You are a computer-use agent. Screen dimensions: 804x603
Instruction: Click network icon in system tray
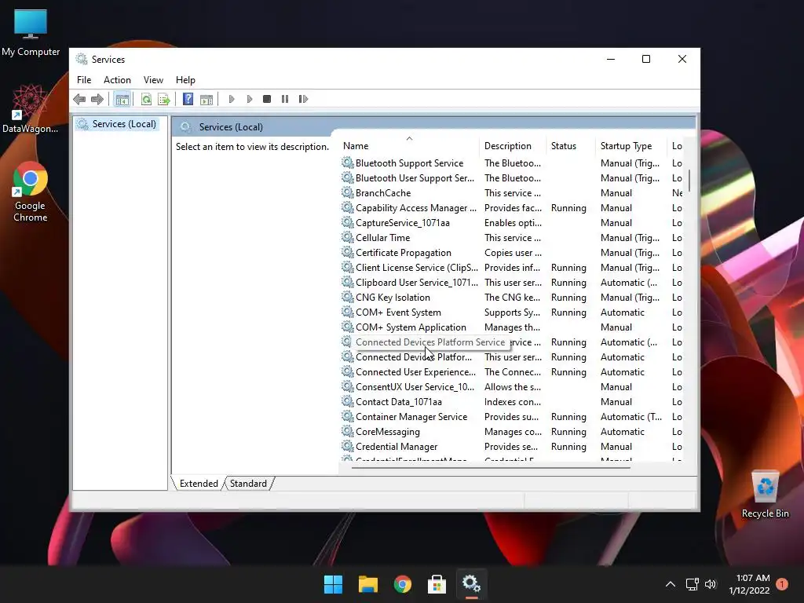(x=693, y=584)
